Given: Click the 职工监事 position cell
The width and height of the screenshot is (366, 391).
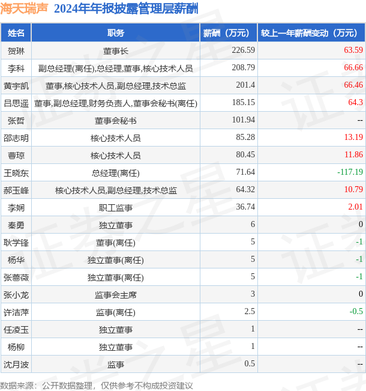Looking at the screenshot, I should click(x=116, y=208).
